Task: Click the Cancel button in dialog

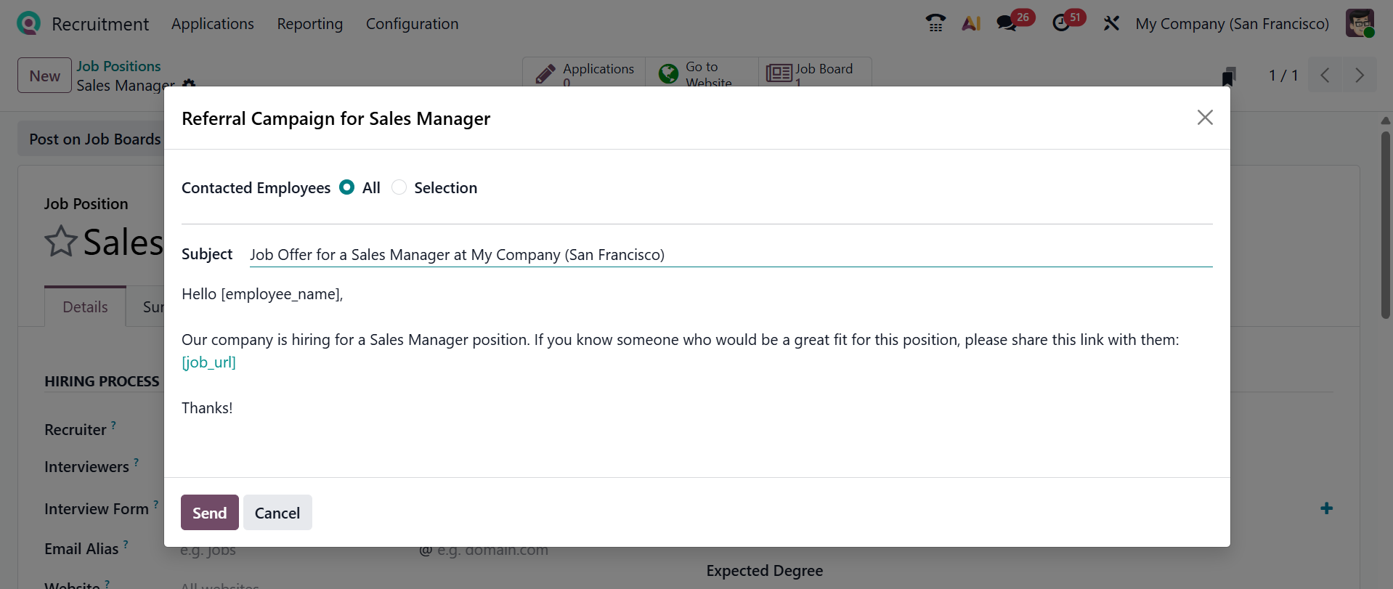Action: (277, 513)
